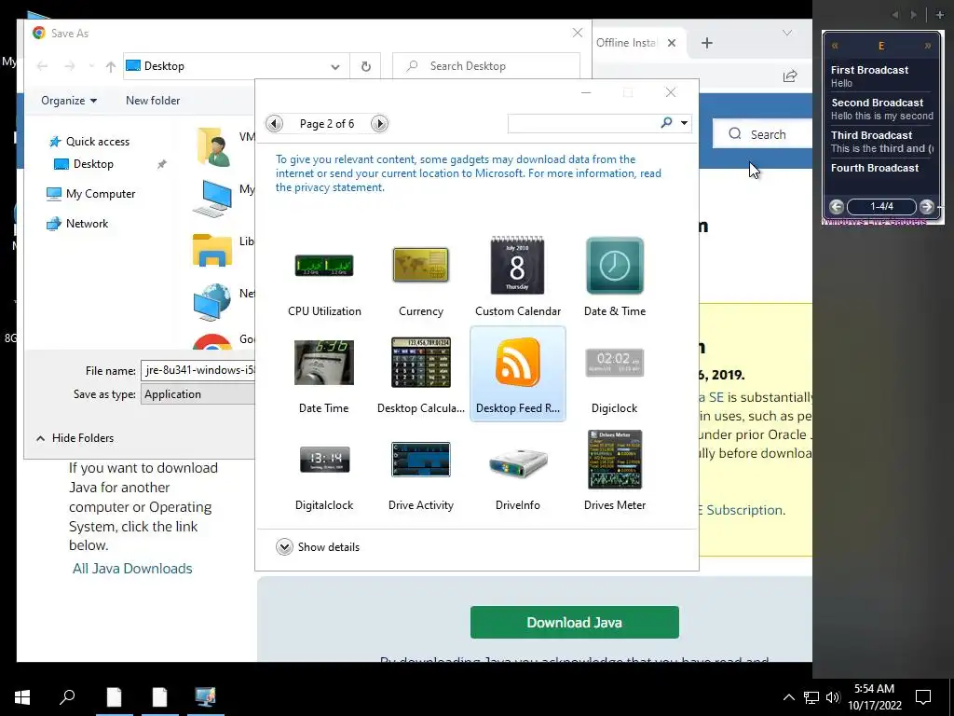Open the Java SE Subscription link

741,510
